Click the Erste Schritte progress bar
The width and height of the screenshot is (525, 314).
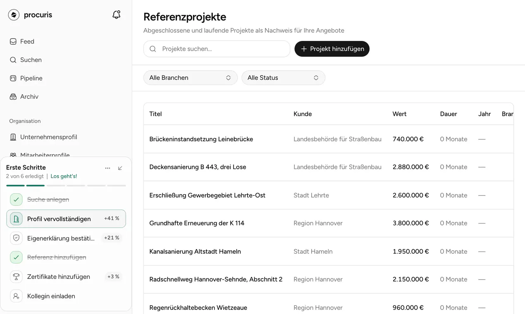(66, 186)
